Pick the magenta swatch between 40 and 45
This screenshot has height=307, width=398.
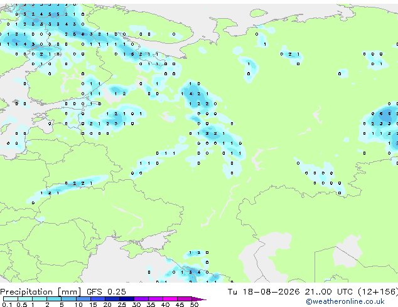click(170, 299)
